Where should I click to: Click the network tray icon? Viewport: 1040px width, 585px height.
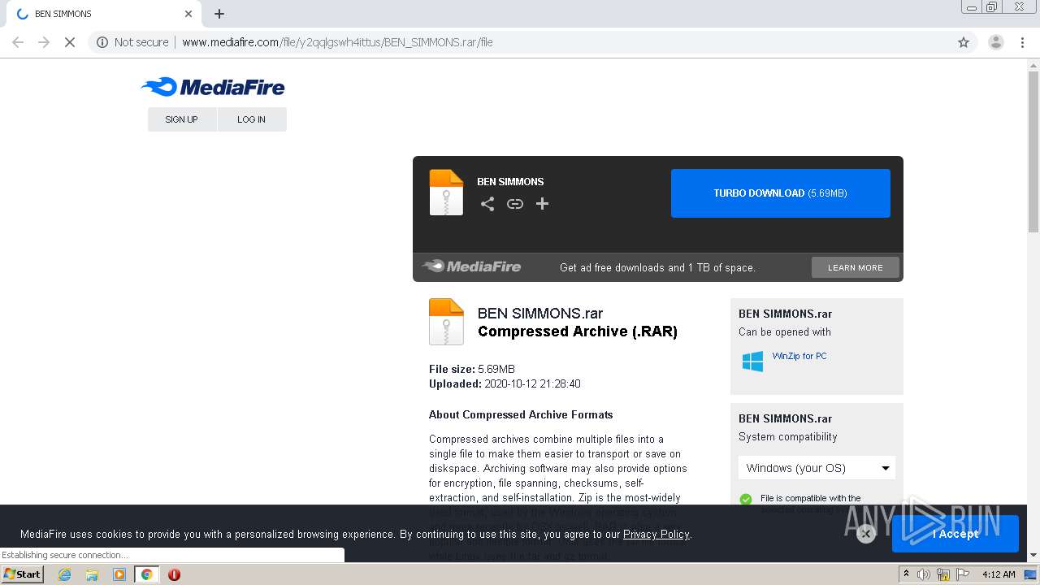tap(943, 574)
